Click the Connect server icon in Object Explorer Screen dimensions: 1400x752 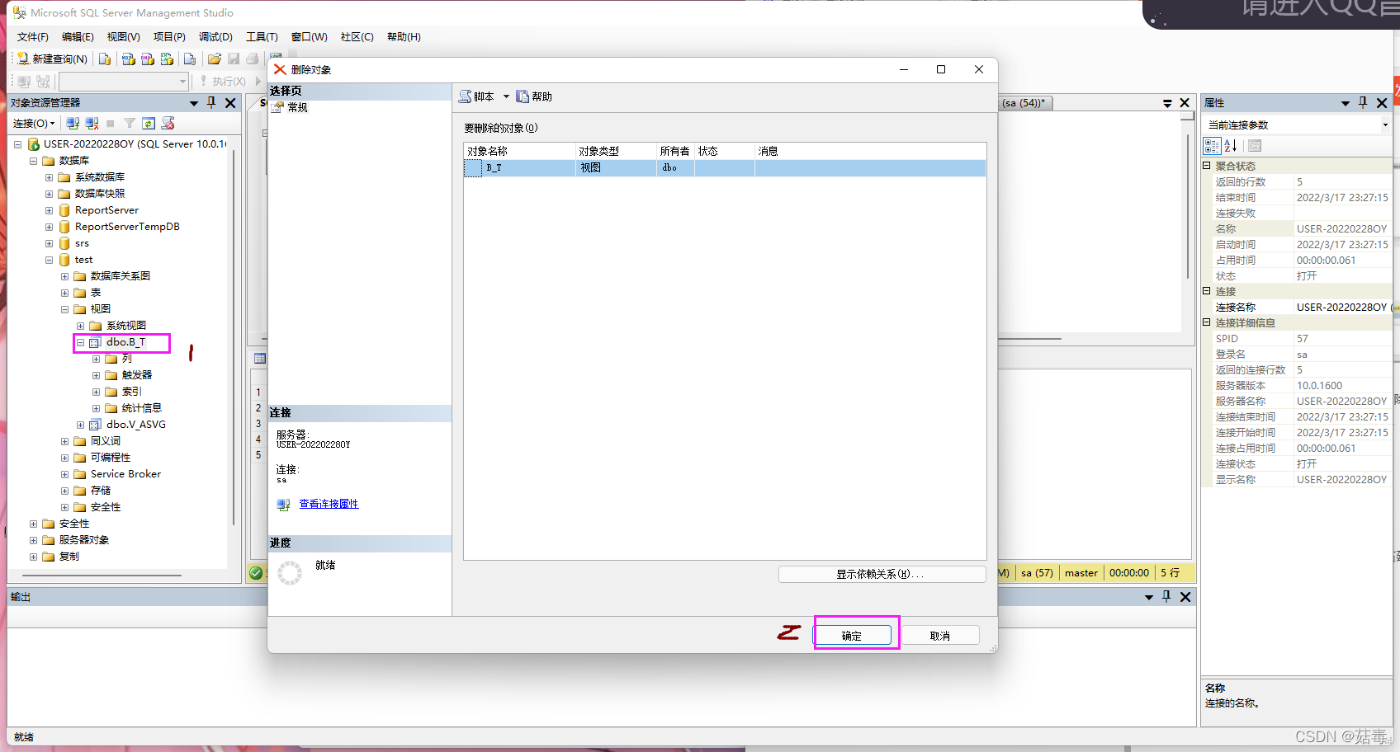point(72,123)
